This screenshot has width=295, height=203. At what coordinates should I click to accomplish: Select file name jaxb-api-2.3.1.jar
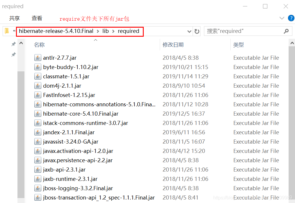pos(64,170)
